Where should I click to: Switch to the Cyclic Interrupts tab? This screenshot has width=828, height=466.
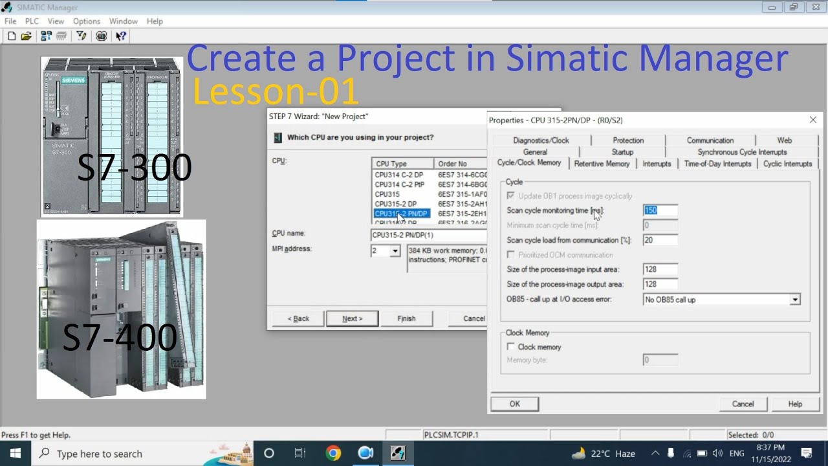coord(787,164)
